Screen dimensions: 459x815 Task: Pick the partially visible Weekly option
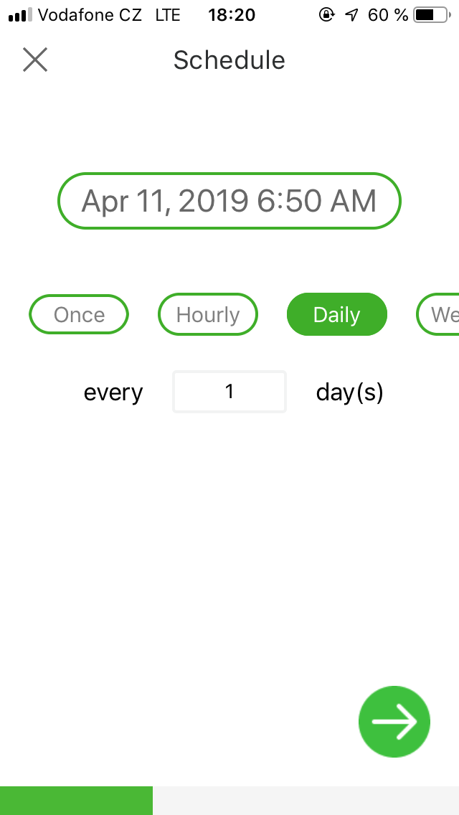point(440,315)
